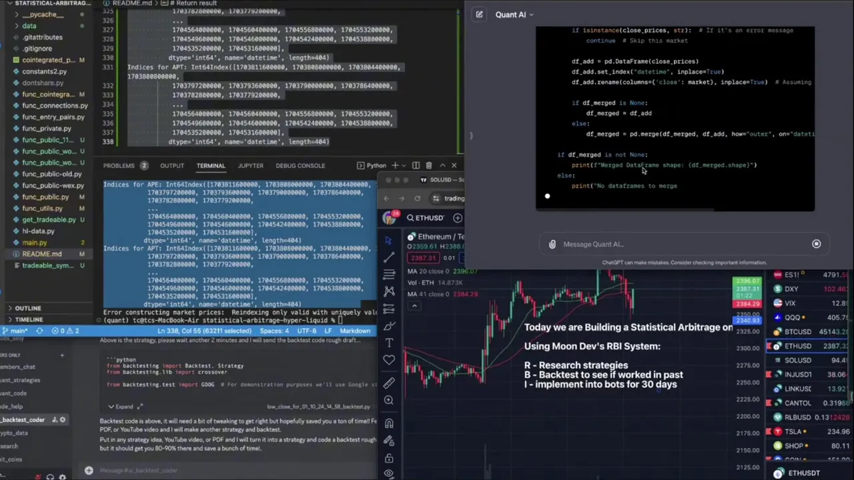Open errors and warnings count in status bar
The image size is (854, 480).
coord(65,331)
